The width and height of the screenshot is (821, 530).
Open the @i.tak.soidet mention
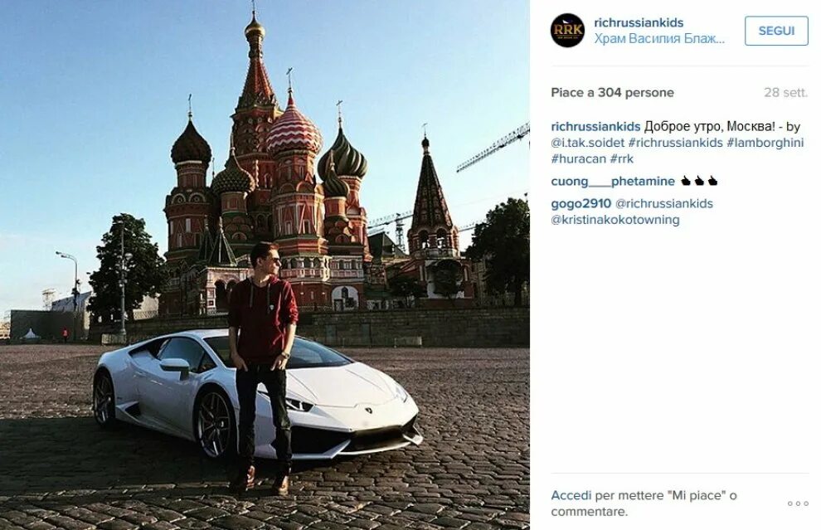pos(587,143)
